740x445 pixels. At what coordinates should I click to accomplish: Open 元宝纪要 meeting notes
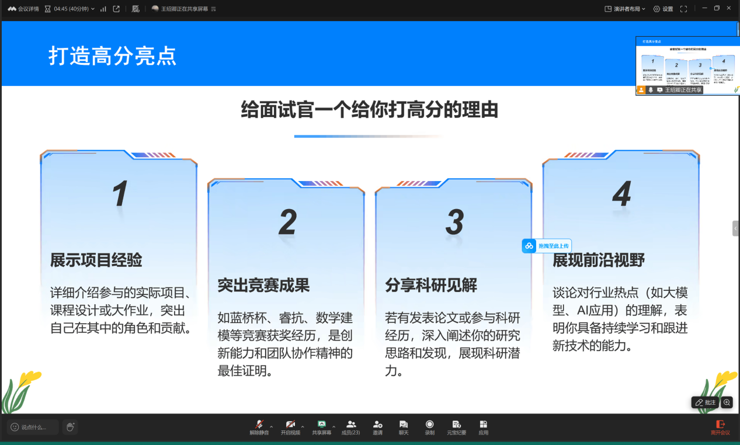(x=456, y=427)
